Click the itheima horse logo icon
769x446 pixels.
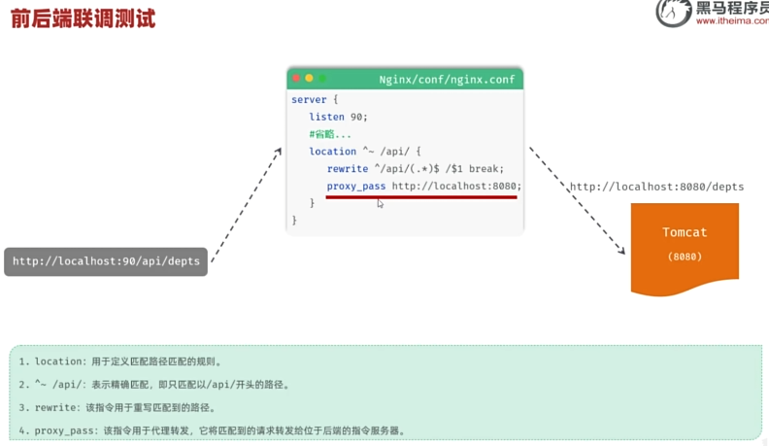coord(674,13)
